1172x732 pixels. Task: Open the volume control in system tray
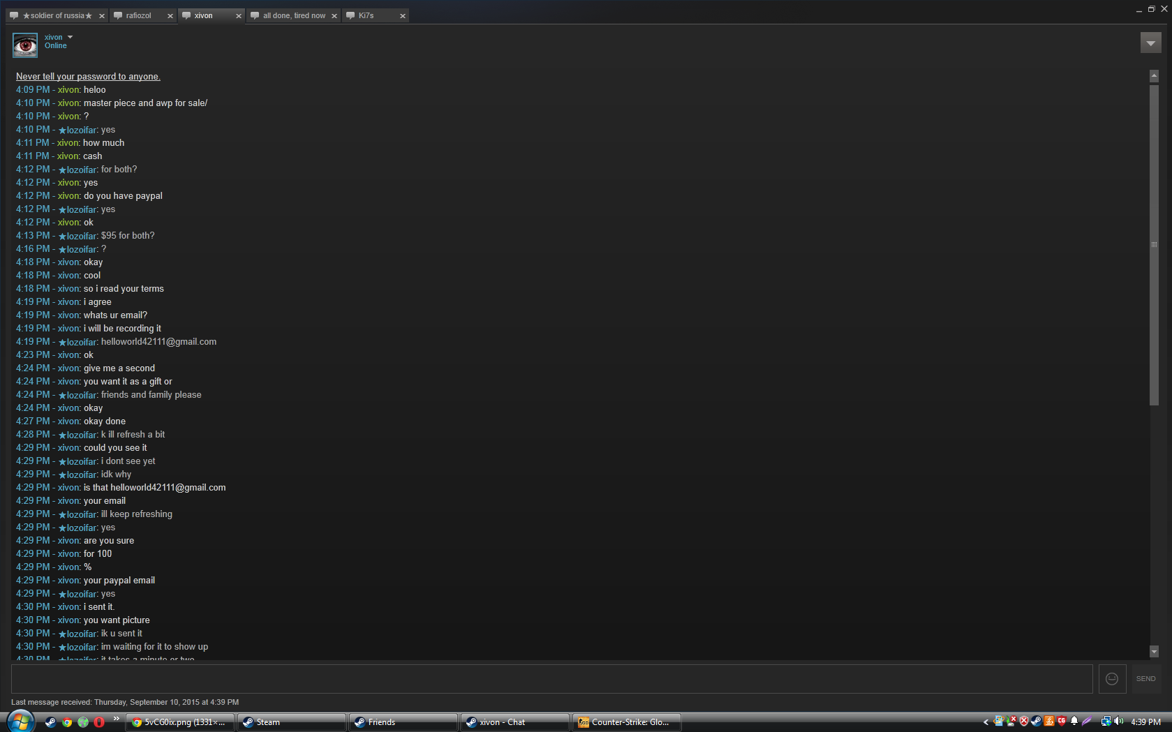pyautogui.click(x=1119, y=722)
